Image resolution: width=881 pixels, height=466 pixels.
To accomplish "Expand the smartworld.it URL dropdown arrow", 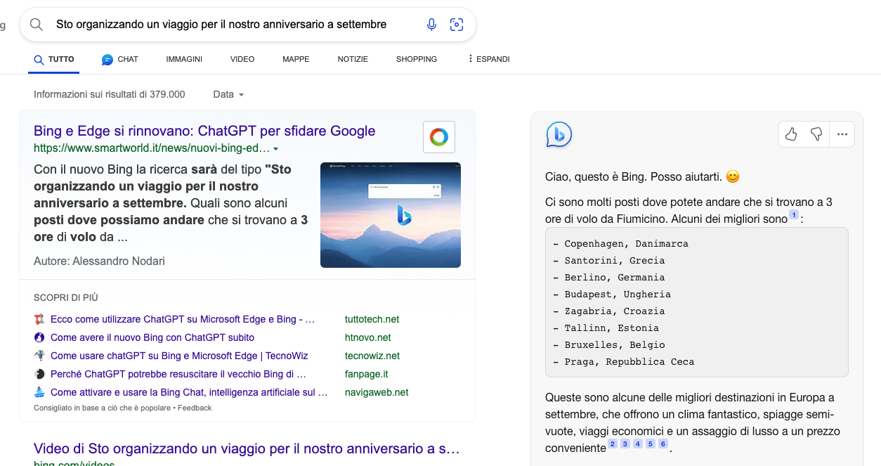I will click(276, 149).
